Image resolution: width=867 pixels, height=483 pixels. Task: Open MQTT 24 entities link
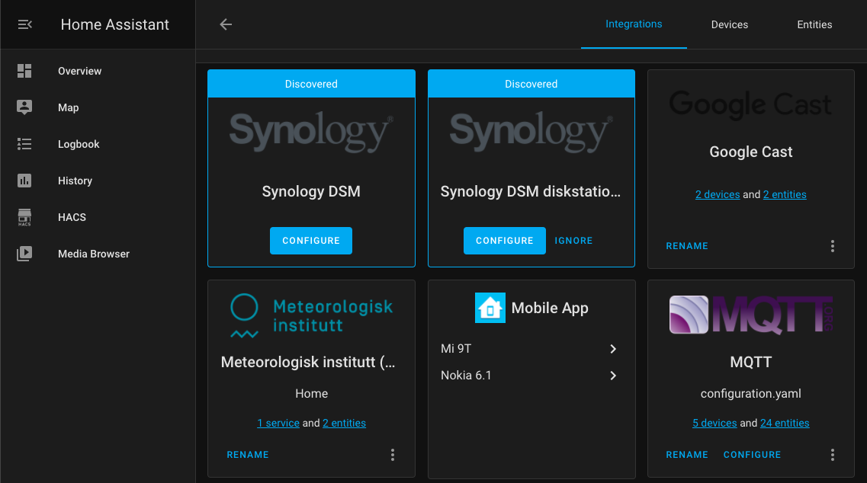point(785,423)
